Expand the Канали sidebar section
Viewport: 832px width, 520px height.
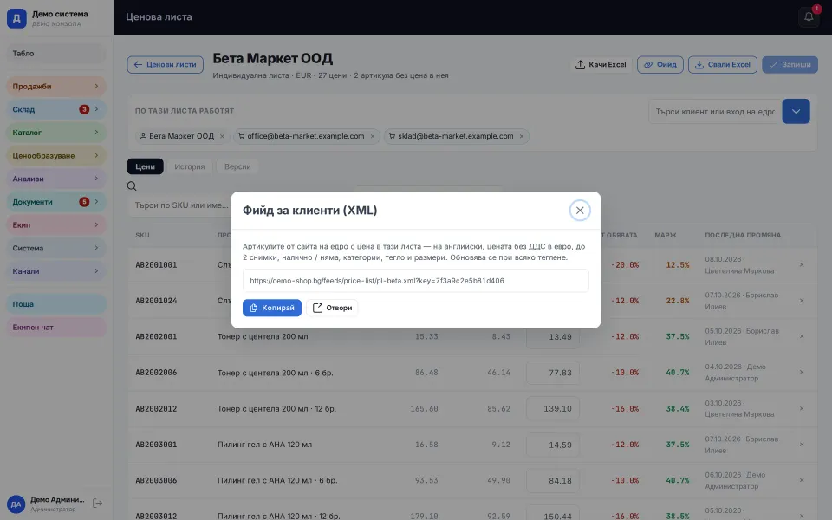(x=56, y=270)
